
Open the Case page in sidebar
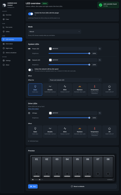pos(12,19)
